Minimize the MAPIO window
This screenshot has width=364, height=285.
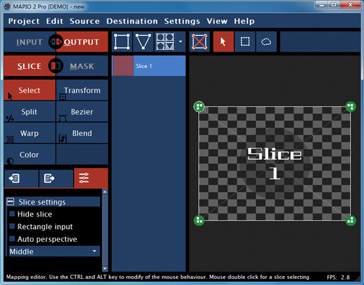[x=322, y=5]
